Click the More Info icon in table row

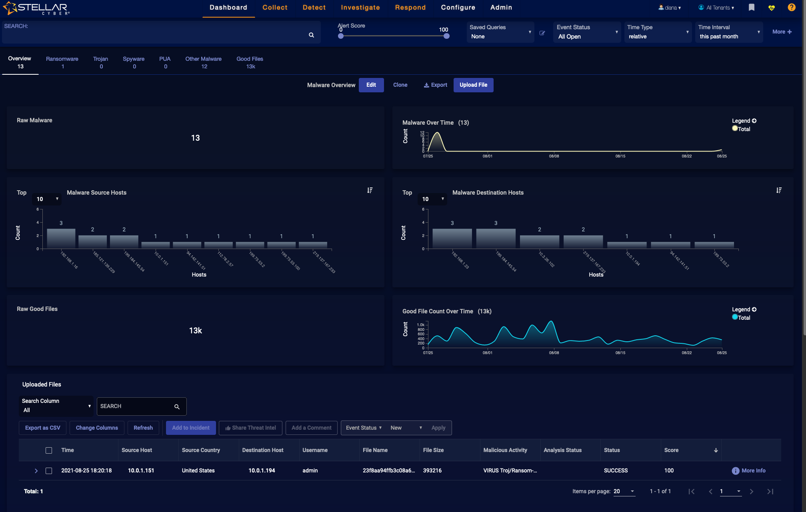click(735, 471)
